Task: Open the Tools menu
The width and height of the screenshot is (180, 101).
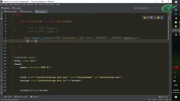Action: pyautogui.click(x=41, y=4)
